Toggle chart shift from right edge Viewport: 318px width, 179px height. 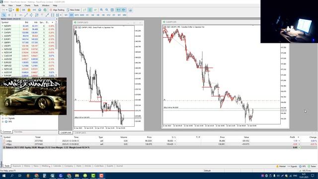(124, 10)
